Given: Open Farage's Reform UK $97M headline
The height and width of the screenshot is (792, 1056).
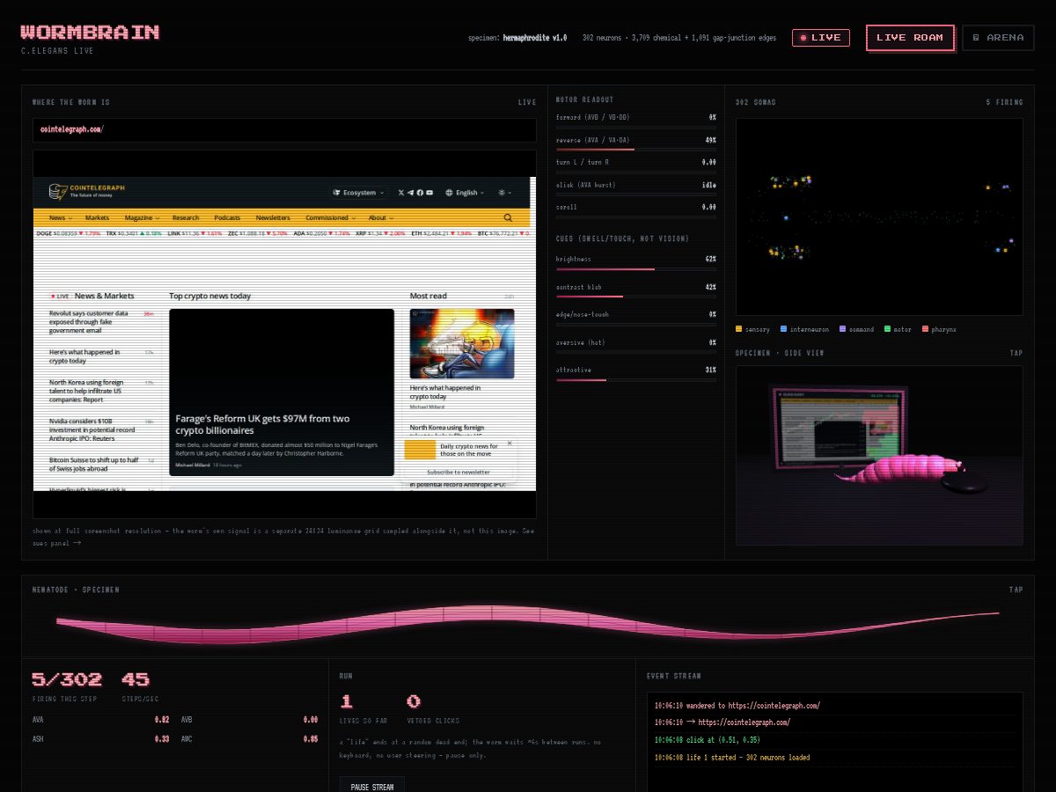Looking at the screenshot, I should pos(262,424).
